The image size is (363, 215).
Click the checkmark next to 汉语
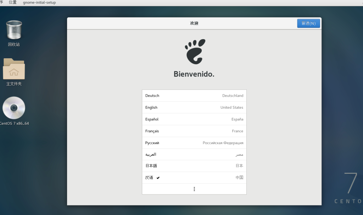(x=158, y=178)
